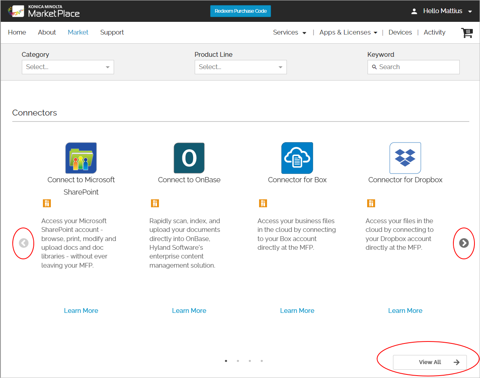Go to next carousel slide arrow
This screenshot has height=378, width=480.
click(464, 243)
